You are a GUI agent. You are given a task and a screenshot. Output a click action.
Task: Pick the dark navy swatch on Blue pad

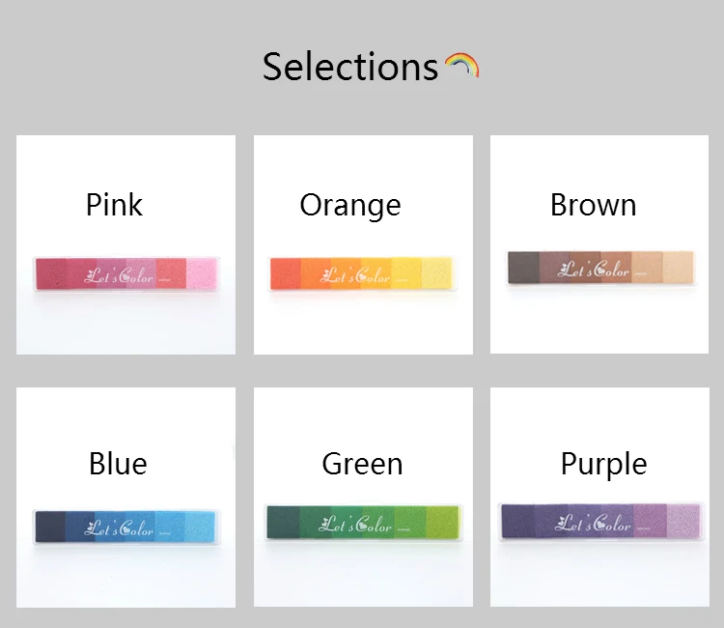coord(49,525)
